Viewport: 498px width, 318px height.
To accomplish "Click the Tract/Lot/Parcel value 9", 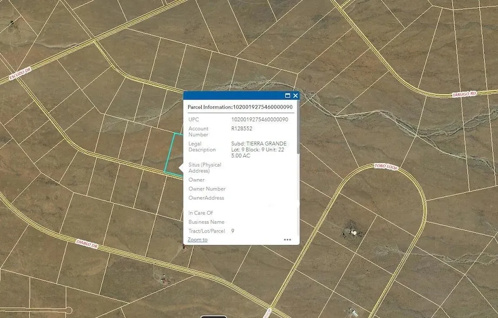I will tap(233, 231).
